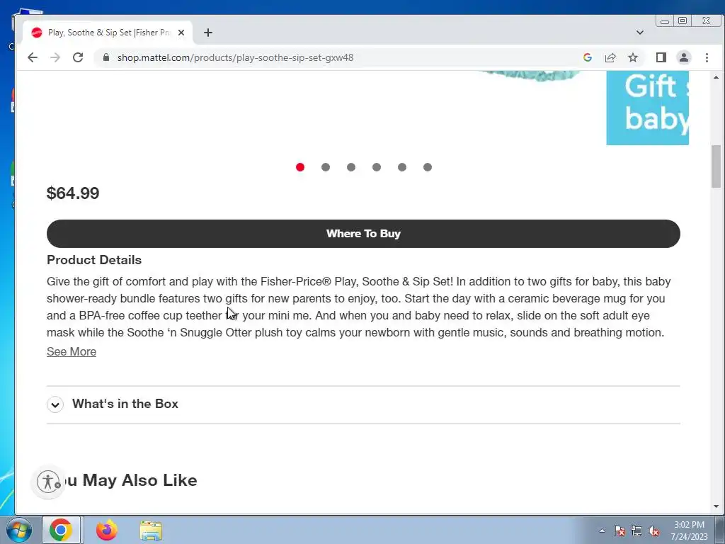Select the first red carousel dot

(x=300, y=167)
